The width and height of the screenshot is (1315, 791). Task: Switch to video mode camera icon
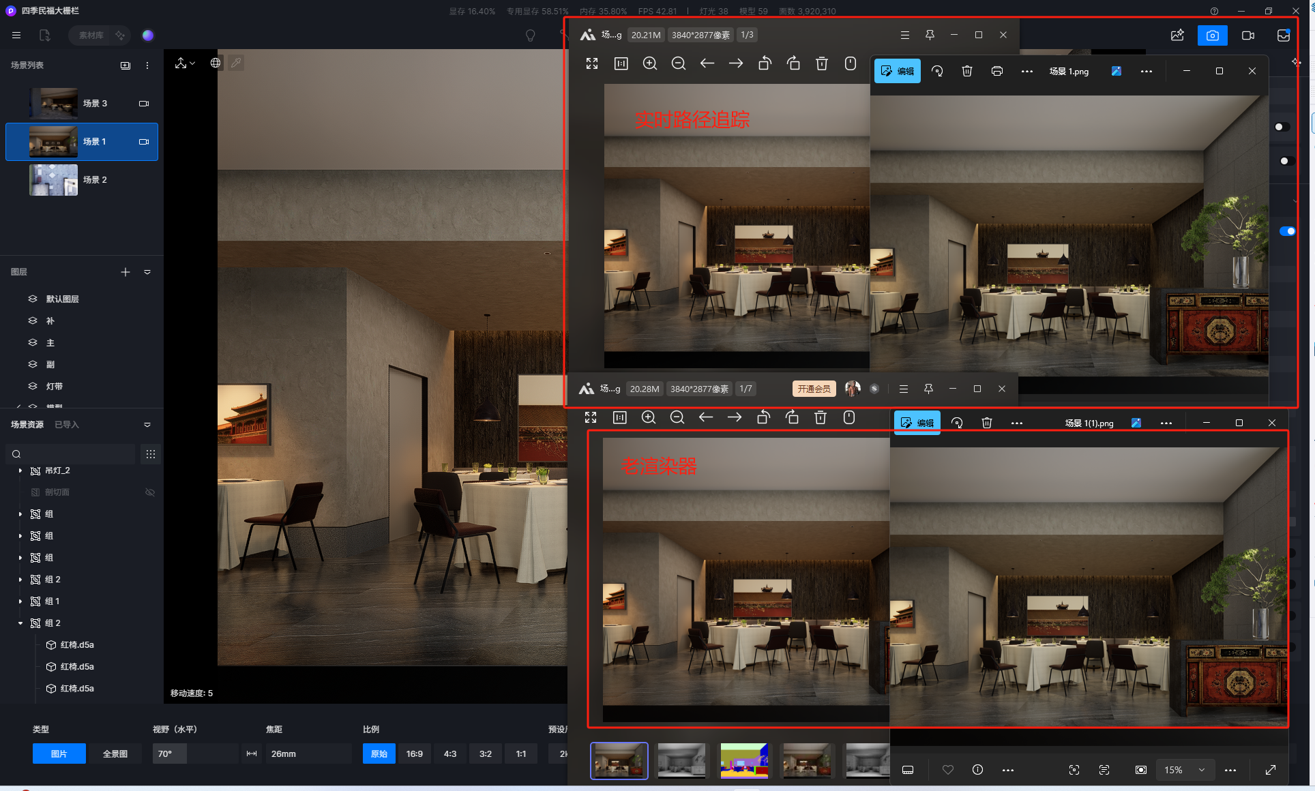1247,35
